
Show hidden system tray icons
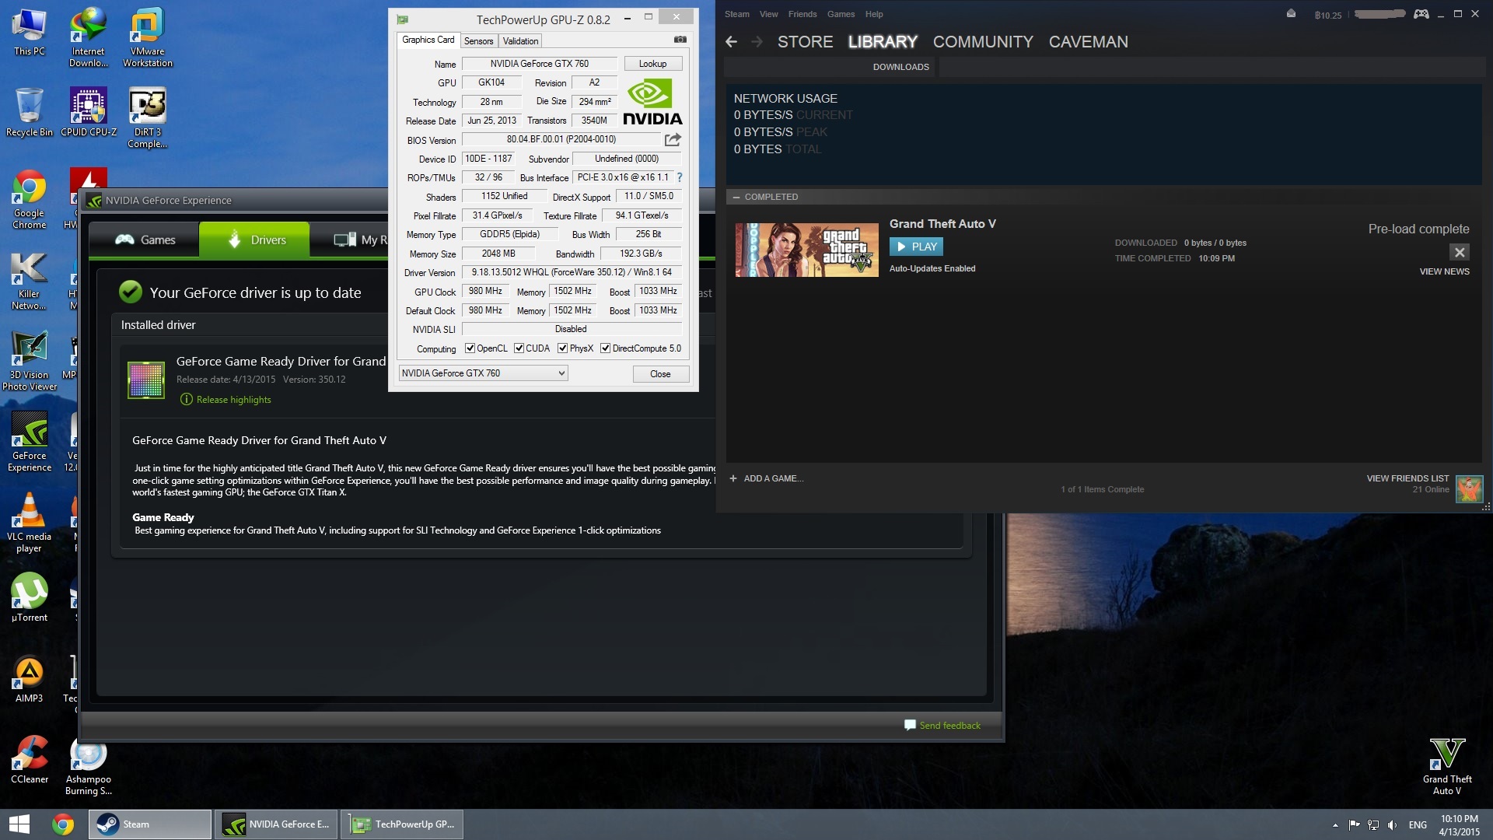[1335, 824]
